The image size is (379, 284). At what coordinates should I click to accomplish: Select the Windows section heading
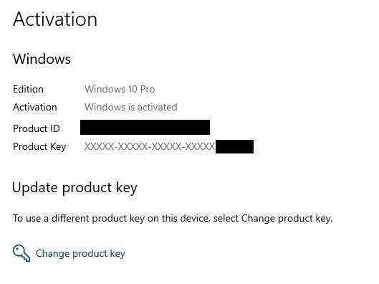[42, 59]
